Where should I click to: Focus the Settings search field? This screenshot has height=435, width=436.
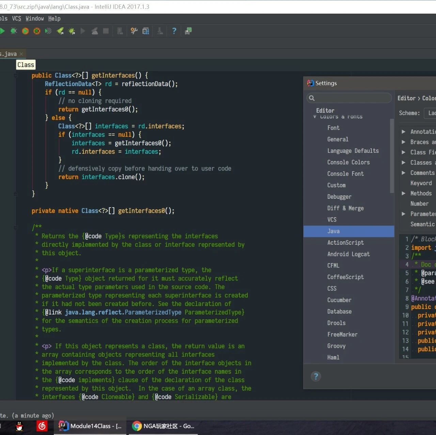pyautogui.click(x=349, y=98)
